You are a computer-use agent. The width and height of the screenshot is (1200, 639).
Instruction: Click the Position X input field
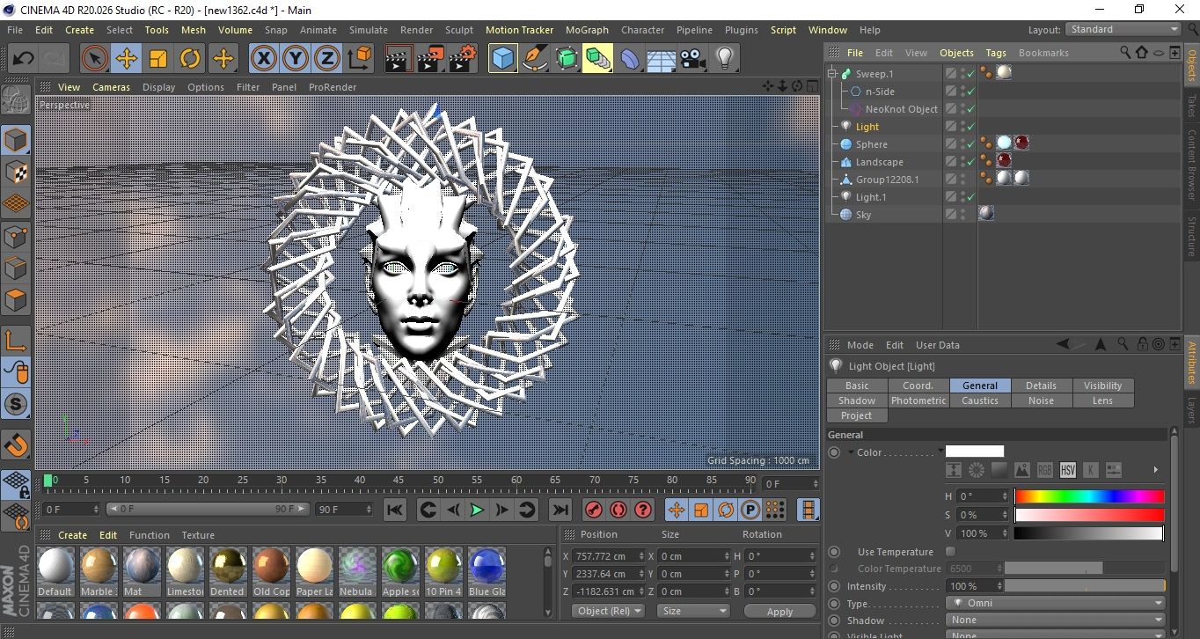(x=609, y=556)
